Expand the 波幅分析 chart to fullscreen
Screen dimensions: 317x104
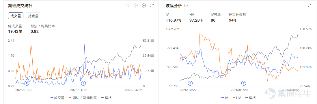pos(309,6)
